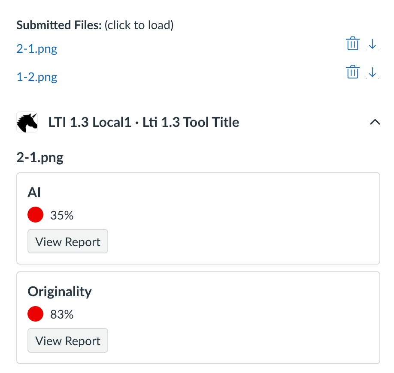Download the 1-2.png submission
This screenshot has width=394, height=373.
point(373,73)
